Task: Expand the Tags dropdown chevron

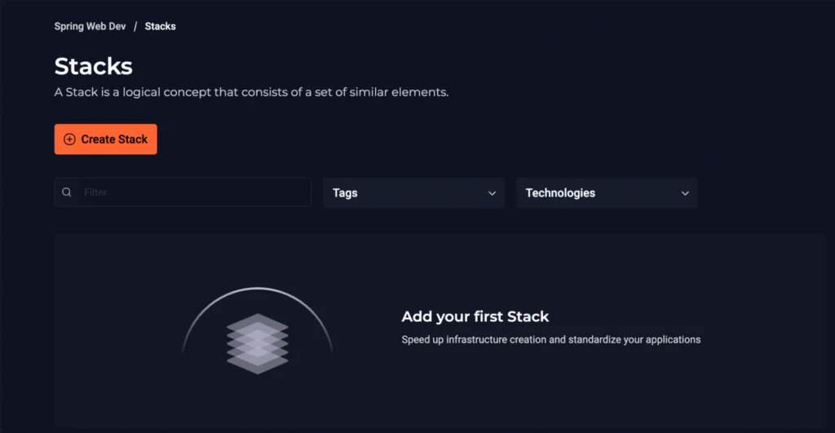Action: click(492, 193)
